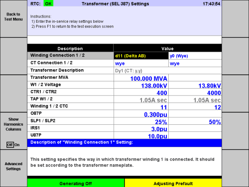Change CT Connection 2 wye value
Screen dimensions: 249x187
pos(195,63)
